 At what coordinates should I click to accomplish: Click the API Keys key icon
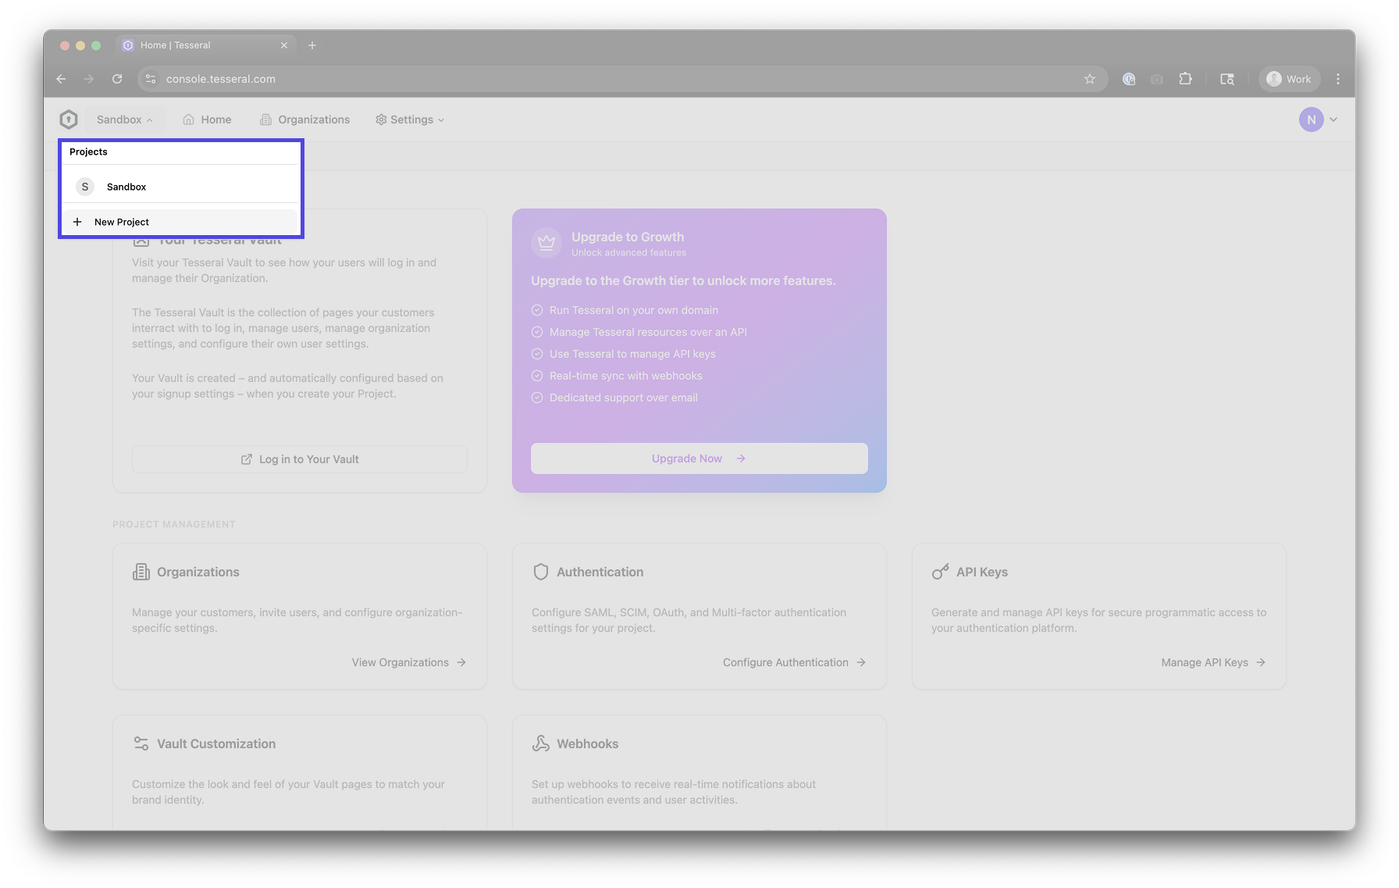[941, 572]
